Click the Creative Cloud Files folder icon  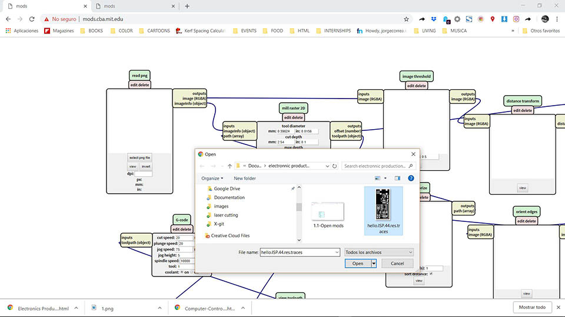[207, 235]
